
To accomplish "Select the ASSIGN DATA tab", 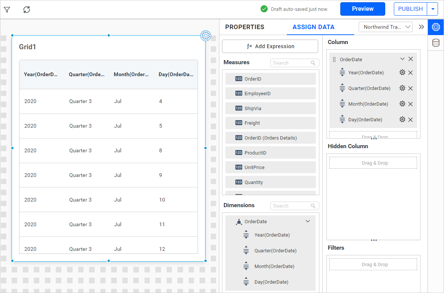I will tap(313, 27).
